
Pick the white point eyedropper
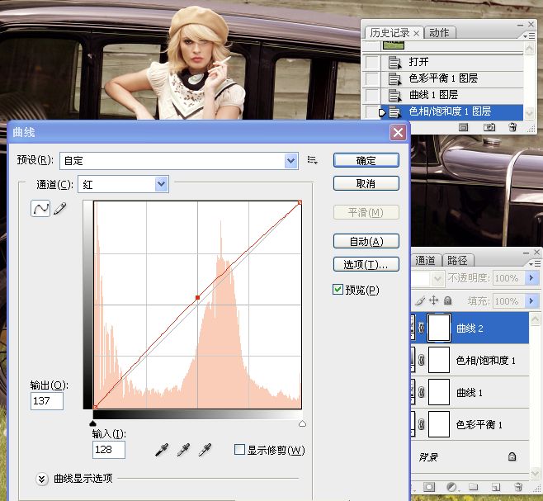[205, 449]
